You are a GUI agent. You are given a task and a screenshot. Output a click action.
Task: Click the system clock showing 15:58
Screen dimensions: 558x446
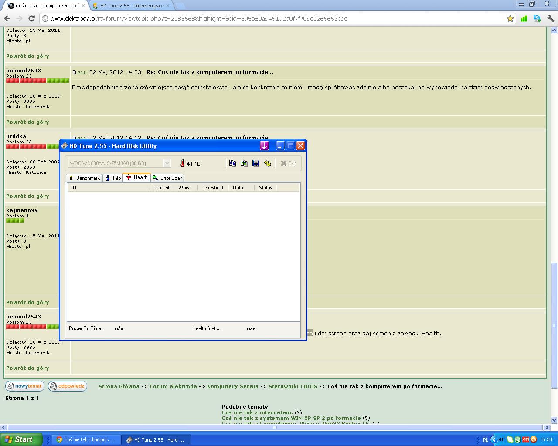click(546, 440)
